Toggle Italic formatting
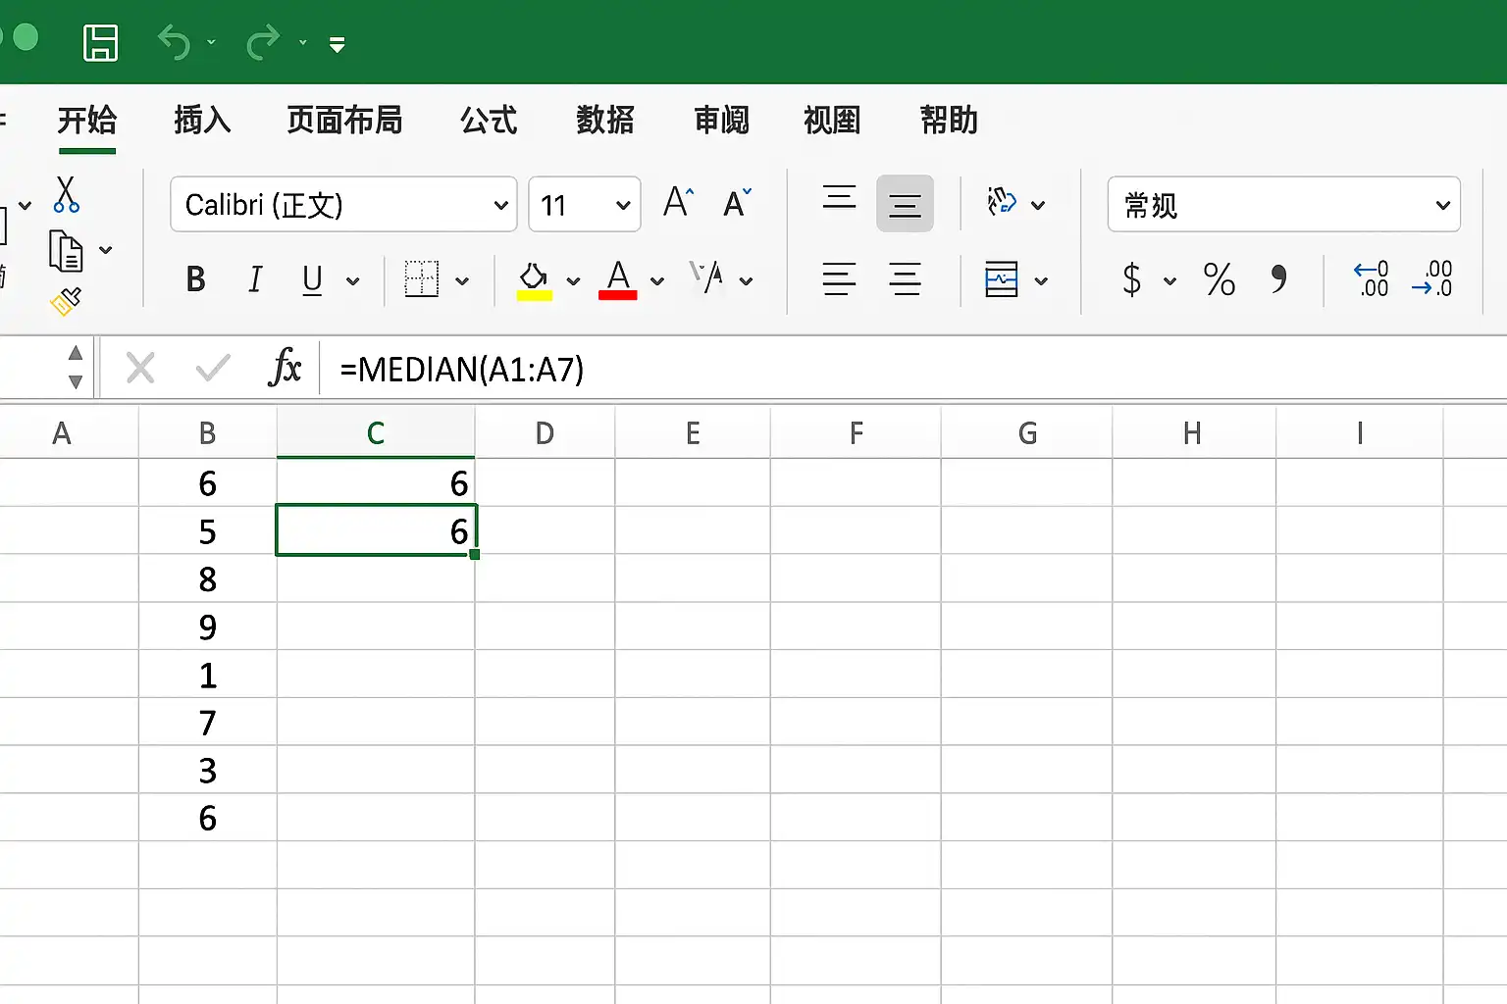Viewport: 1507px width, 1004px height. pos(255,280)
